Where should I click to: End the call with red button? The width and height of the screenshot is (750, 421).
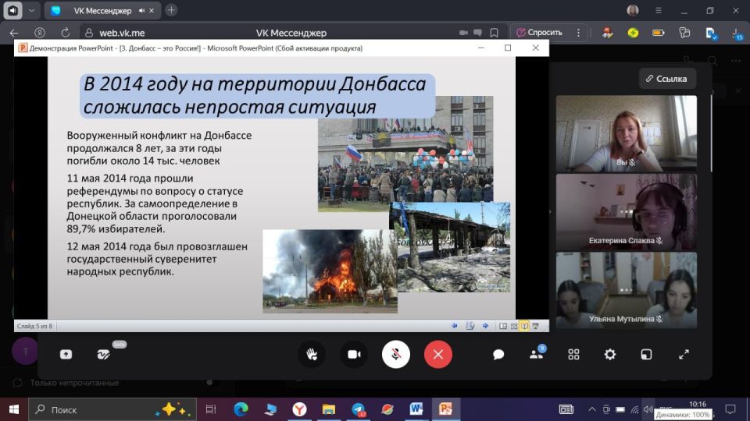(x=438, y=354)
